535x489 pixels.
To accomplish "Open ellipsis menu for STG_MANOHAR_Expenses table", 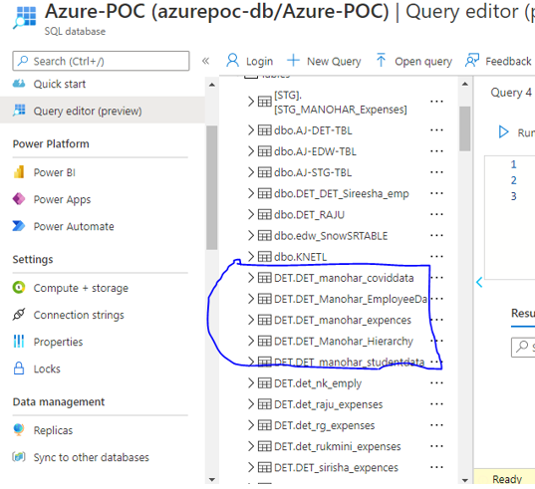I will coord(436,102).
